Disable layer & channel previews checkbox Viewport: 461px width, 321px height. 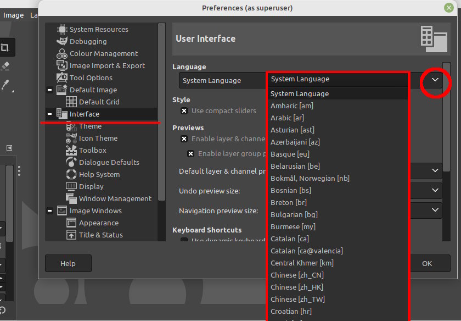click(x=184, y=139)
